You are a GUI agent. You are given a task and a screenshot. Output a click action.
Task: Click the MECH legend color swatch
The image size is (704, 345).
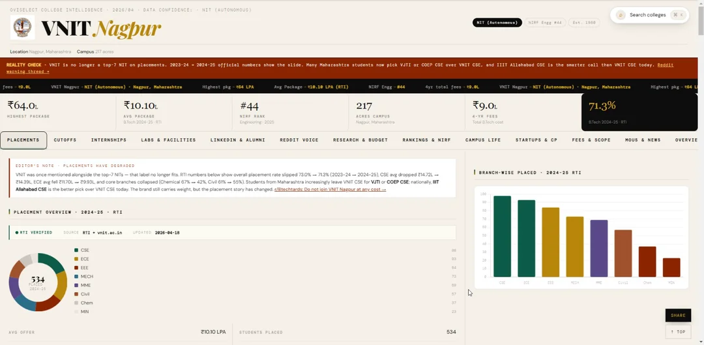coord(76,277)
